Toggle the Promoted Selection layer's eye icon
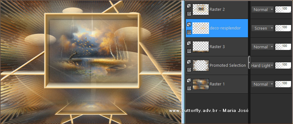Viewport: 293px width, 124px height. click(x=189, y=69)
